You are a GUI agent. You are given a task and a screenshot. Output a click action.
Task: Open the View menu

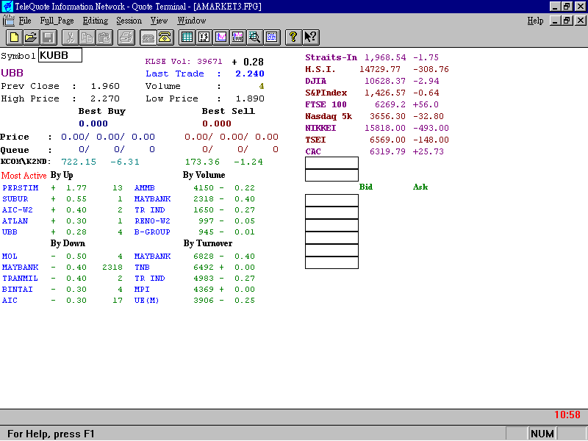[x=159, y=21]
